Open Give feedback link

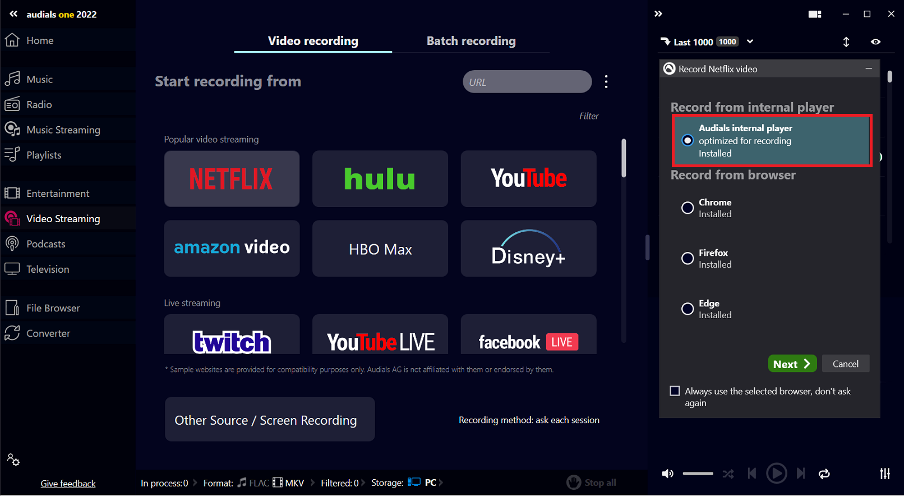68,484
